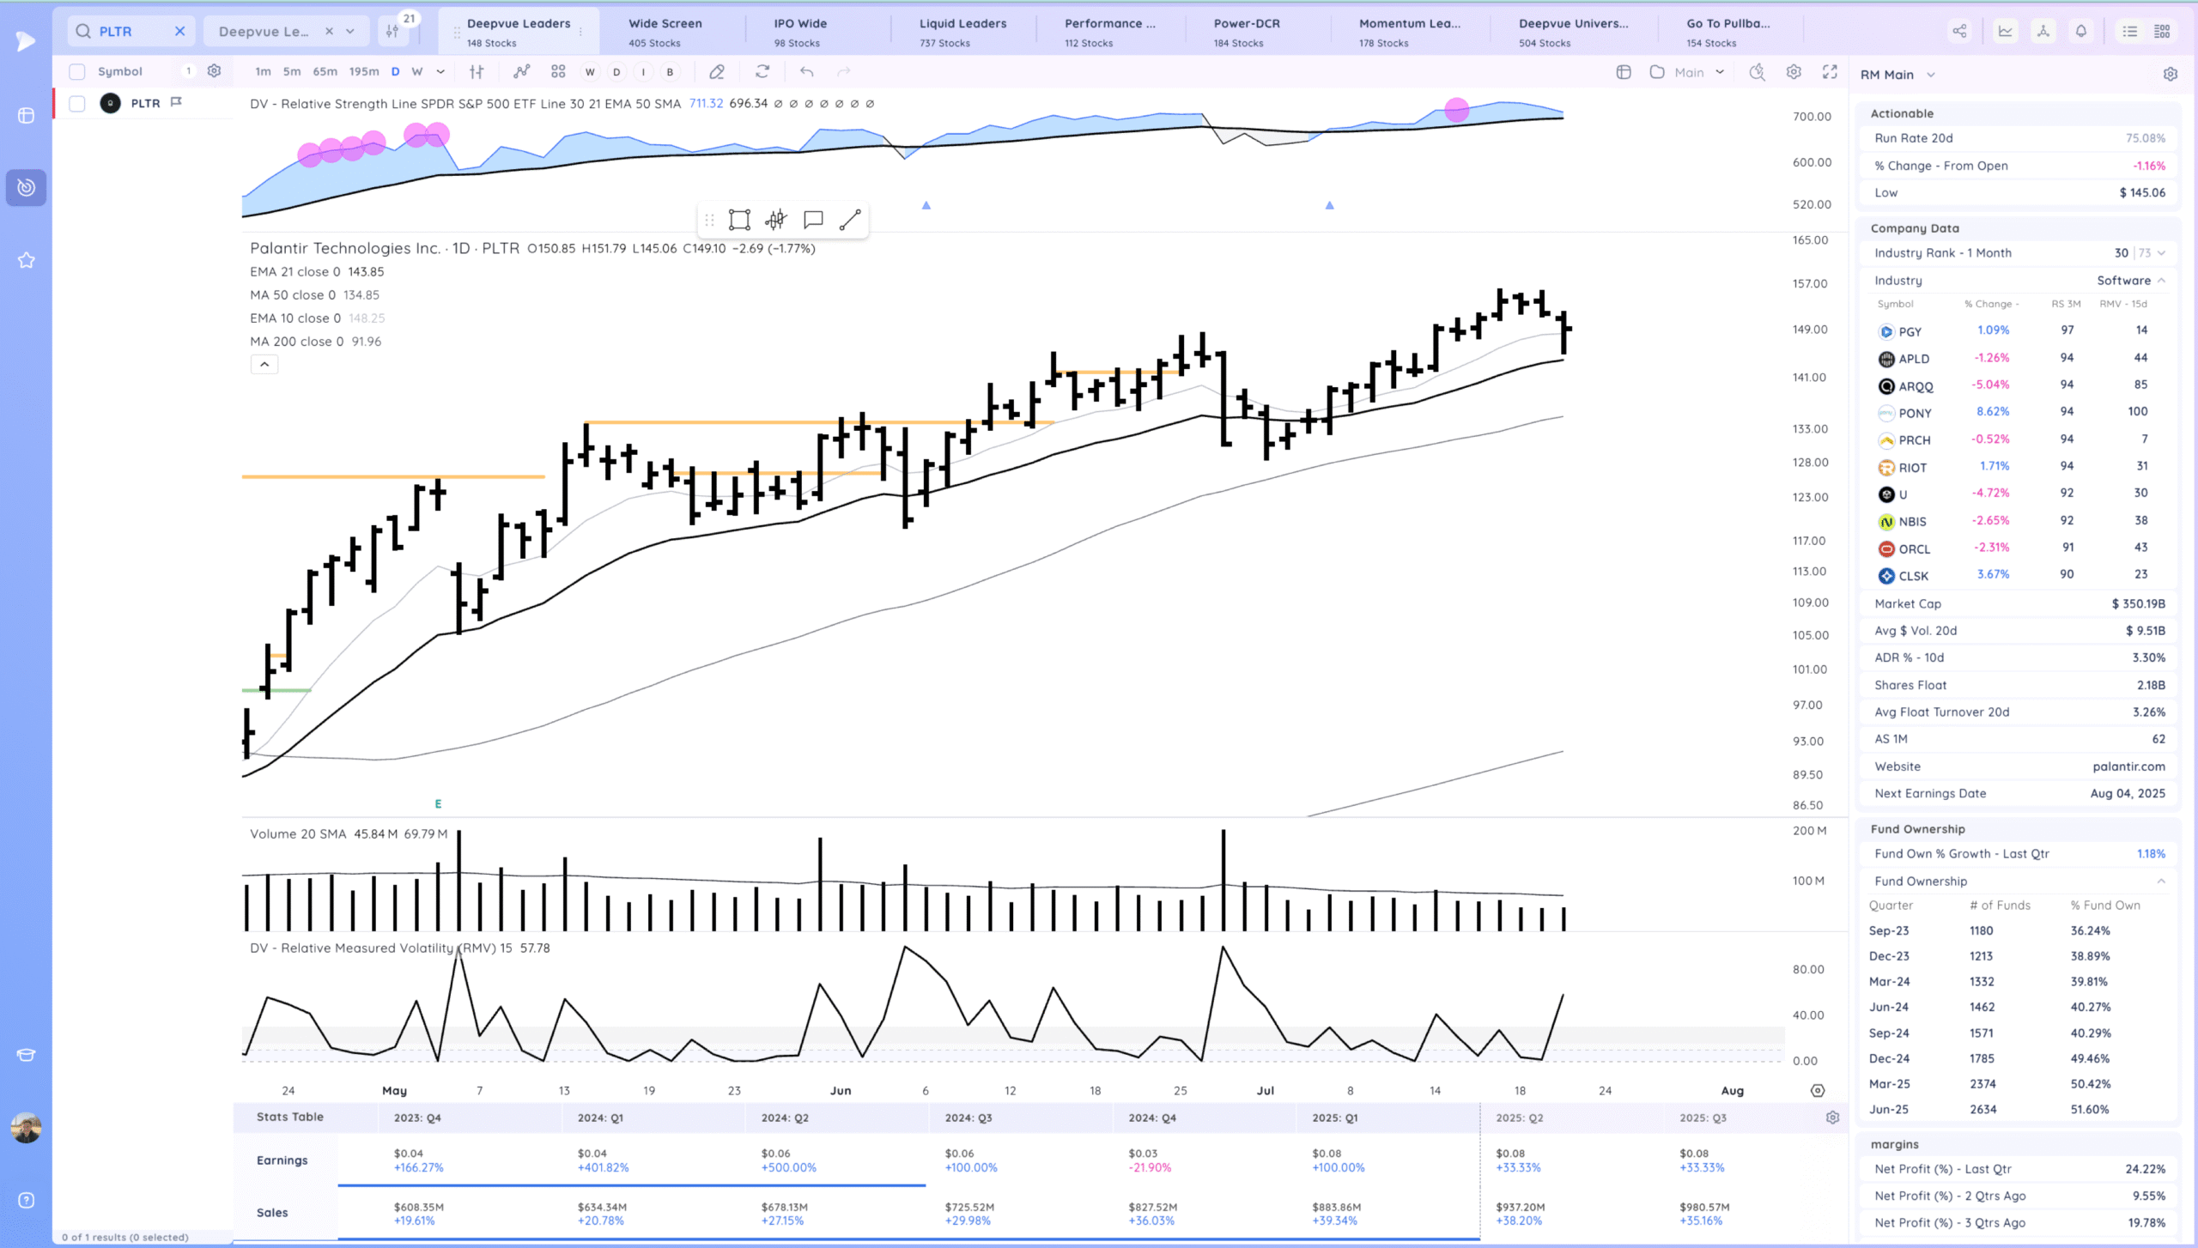This screenshot has height=1248, width=2198.
Task: Toggle the Symbol header select-all checkbox
Action: pyautogui.click(x=77, y=72)
